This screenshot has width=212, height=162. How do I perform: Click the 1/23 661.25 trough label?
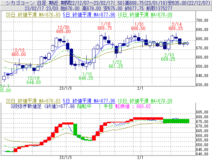click(116, 64)
